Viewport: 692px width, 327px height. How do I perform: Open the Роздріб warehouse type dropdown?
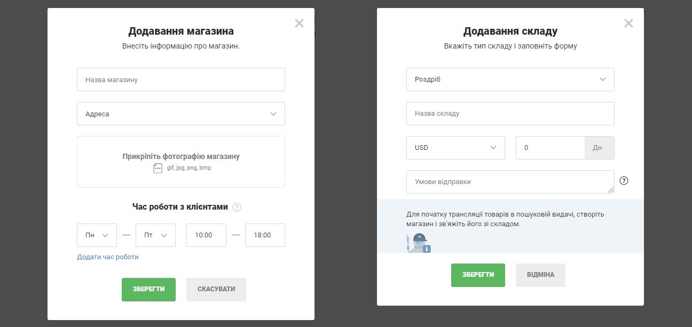click(510, 79)
